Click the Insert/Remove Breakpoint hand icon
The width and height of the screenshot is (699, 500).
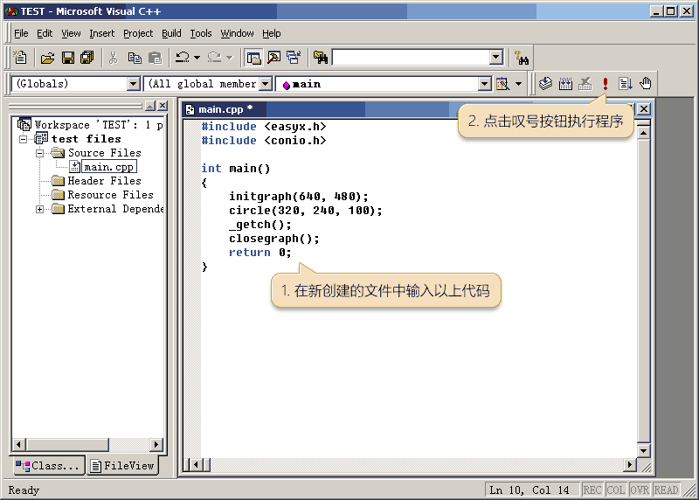[646, 84]
